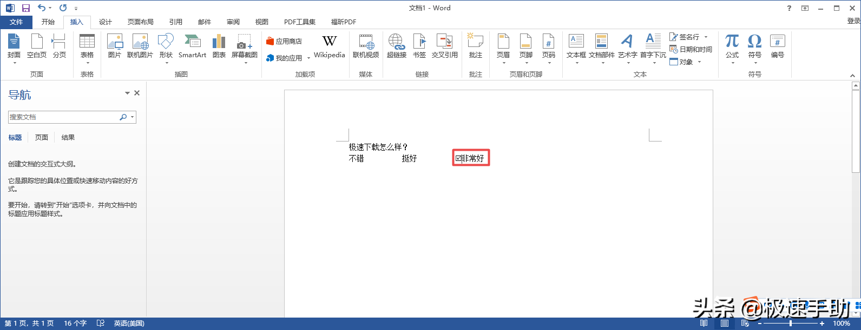Collapse the ribbon with the arrow
861x330 pixels.
pos(852,76)
